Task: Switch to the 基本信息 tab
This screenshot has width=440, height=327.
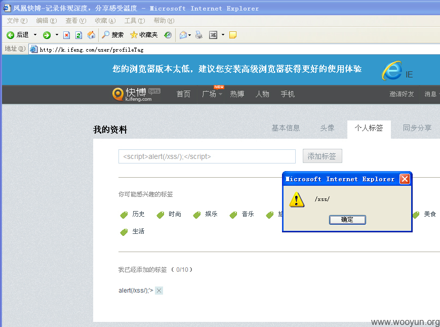Action: (x=286, y=128)
